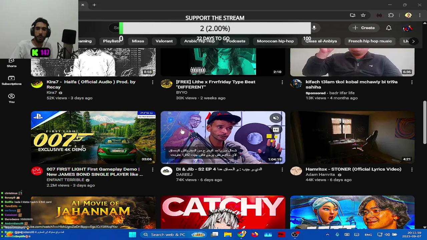Unmute the Di & Jib video preview
The width and height of the screenshot is (427, 240).
pos(276,118)
